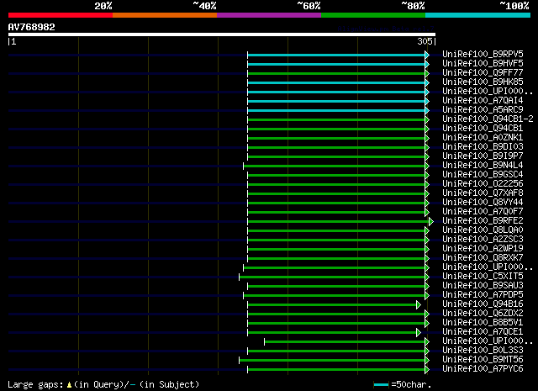Select the UniRef100_B9DI03 label
Screen dimensions: 538x391
click(483, 147)
